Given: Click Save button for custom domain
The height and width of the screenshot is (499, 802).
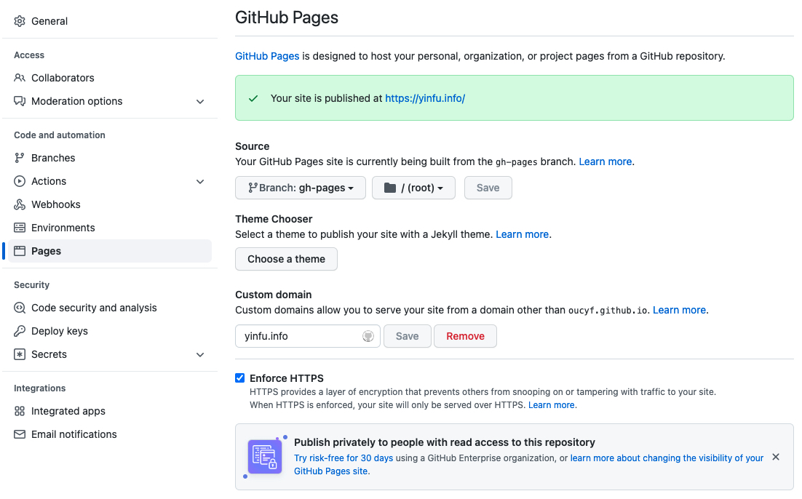Looking at the screenshot, I should click(x=407, y=336).
